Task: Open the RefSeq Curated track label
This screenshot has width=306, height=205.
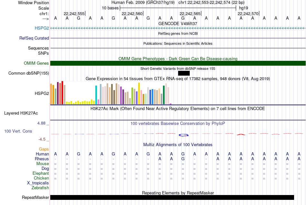Action: (x=34, y=38)
